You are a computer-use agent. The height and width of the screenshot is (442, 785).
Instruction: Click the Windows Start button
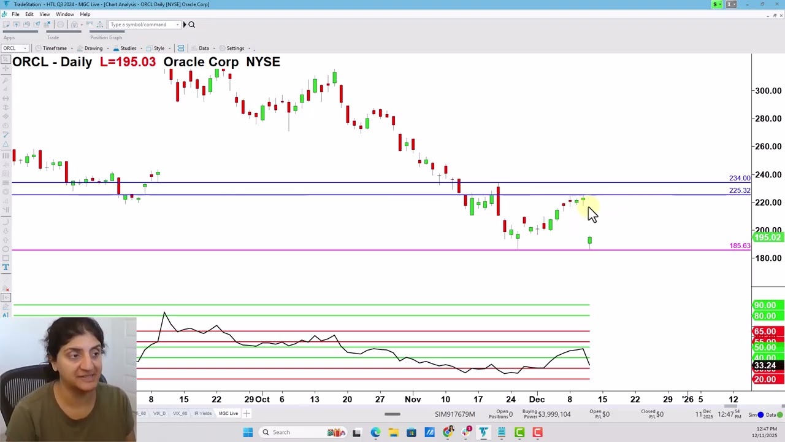pyautogui.click(x=248, y=432)
